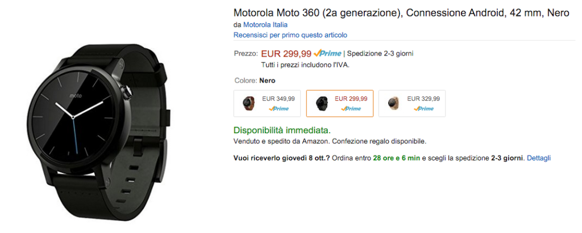This screenshot has width=582, height=233.
Task: Open the Dettagli shipping link
Action: click(x=538, y=158)
